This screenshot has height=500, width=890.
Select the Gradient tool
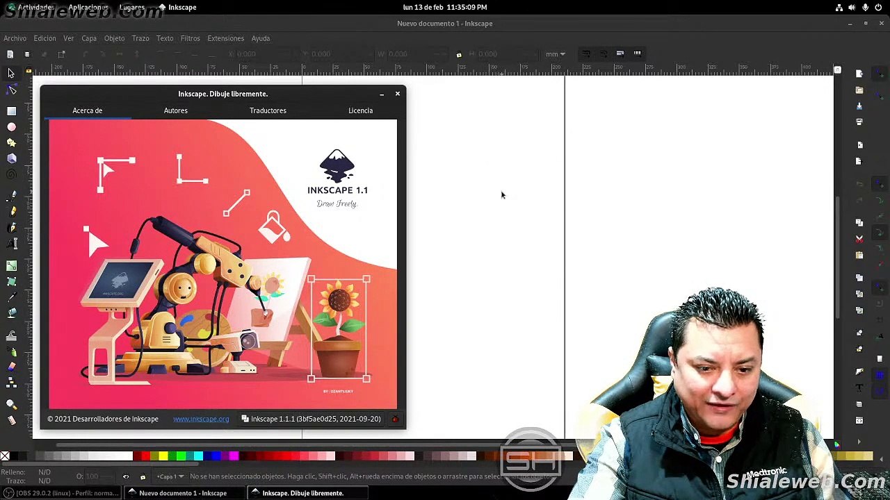click(x=11, y=265)
